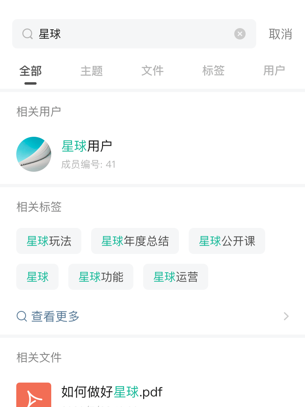Open the 星球玩法 tag
The height and width of the screenshot is (407, 305).
click(49, 241)
